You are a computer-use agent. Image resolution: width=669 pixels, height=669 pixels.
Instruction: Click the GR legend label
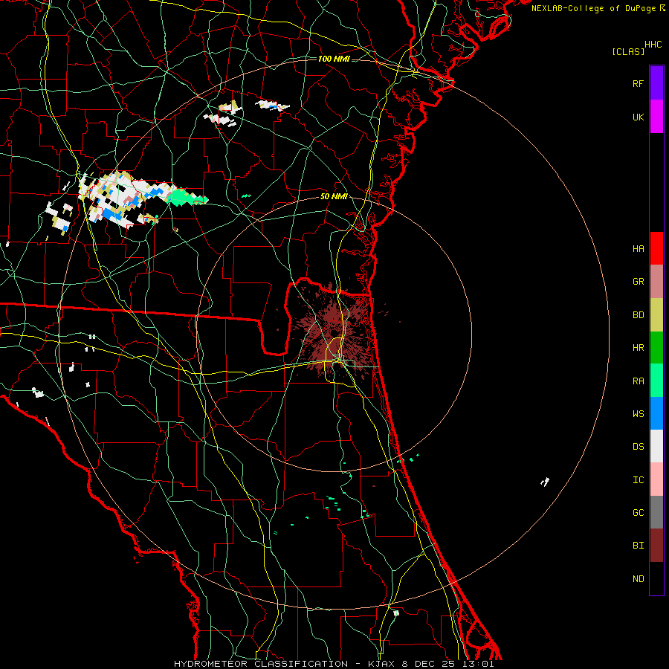[638, 282]
